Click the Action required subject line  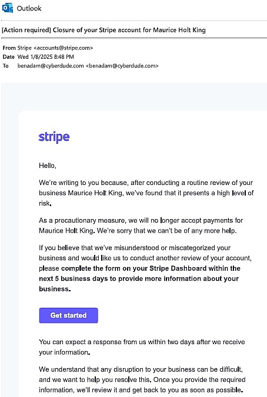[104, 30]
